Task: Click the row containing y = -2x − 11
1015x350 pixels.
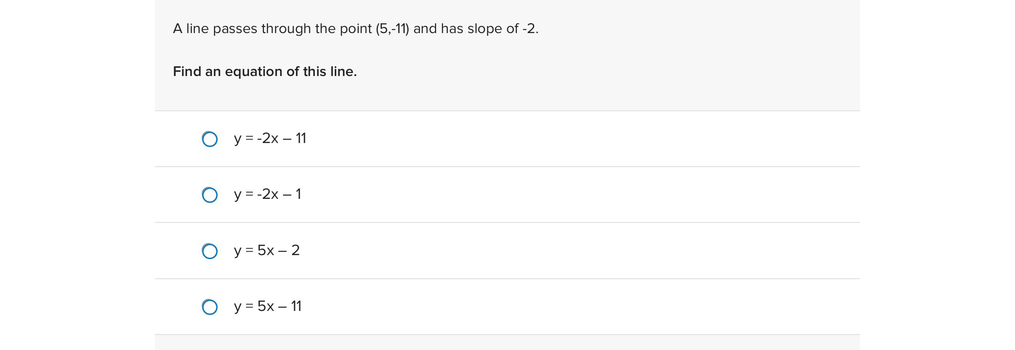Action: (430, 139)
